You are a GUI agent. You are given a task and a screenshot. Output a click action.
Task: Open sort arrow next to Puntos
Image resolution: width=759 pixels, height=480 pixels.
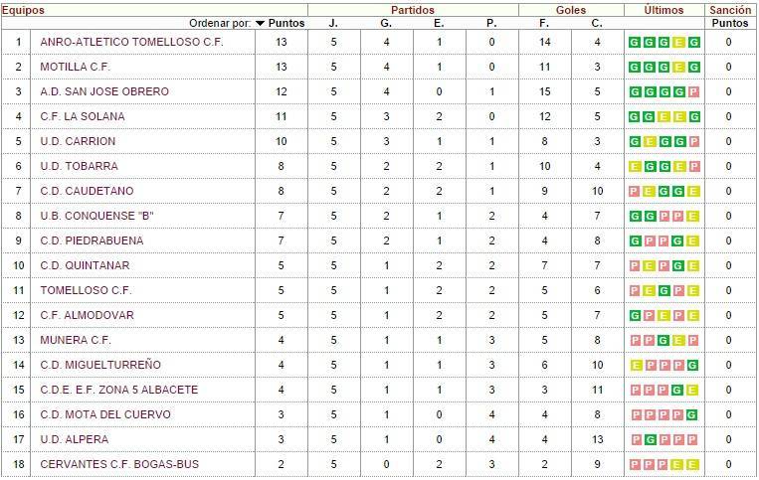[x=261, y=23]
